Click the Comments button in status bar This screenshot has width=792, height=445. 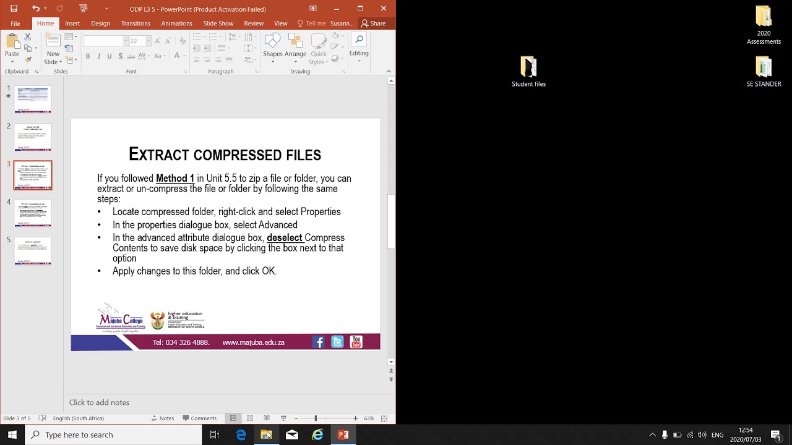click(x=200, y=418)
